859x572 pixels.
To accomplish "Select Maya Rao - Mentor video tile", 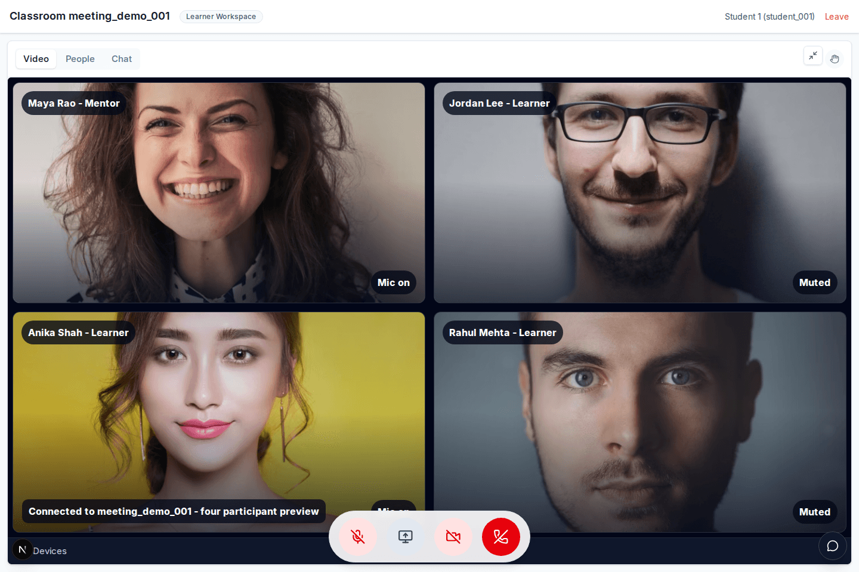I will [x=219, y=192].
